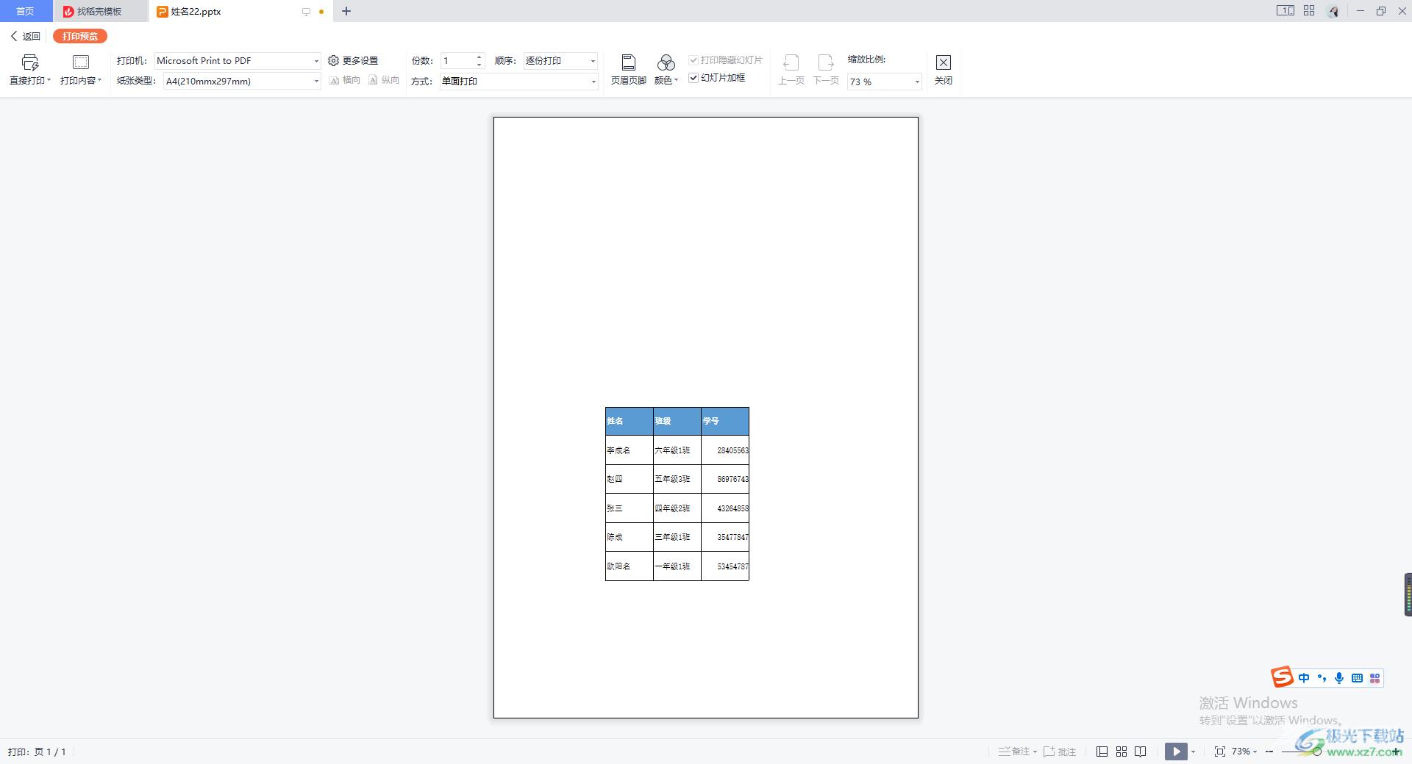Open the 页眉页脚 header footer dialog
The width and height of the screenshot is (1412, 764).
tap(629, 70)
